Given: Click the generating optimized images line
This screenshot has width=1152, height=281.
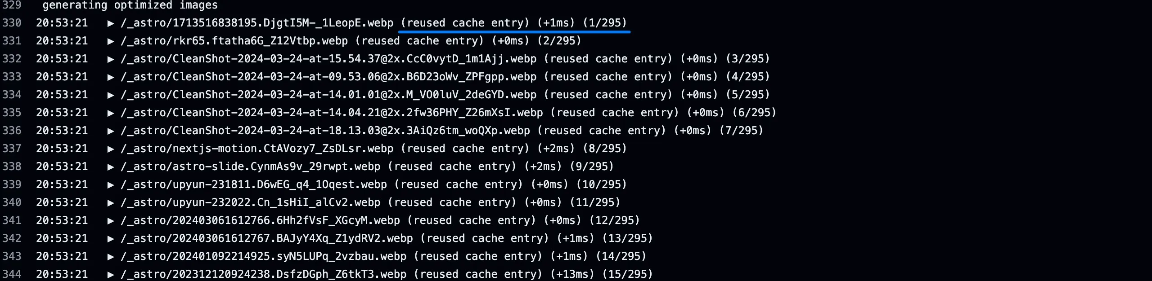Looking at the screenshot, I should (x=130, y=5).
